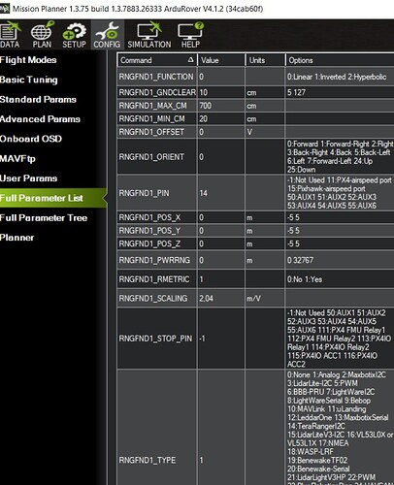
Task: Click the '0:No 1:Yes' options cell
Action: pyautogui.click(x=340, y=279)
